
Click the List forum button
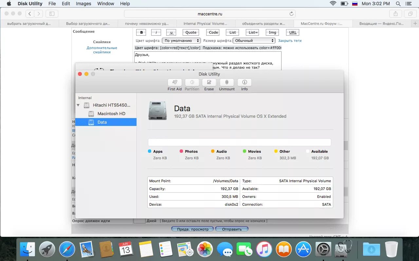pos(232,32)
